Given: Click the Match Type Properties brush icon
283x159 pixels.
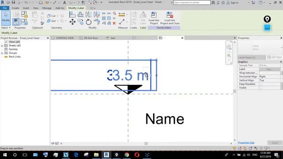Looking at the screenshot, I should coord(42,23).
